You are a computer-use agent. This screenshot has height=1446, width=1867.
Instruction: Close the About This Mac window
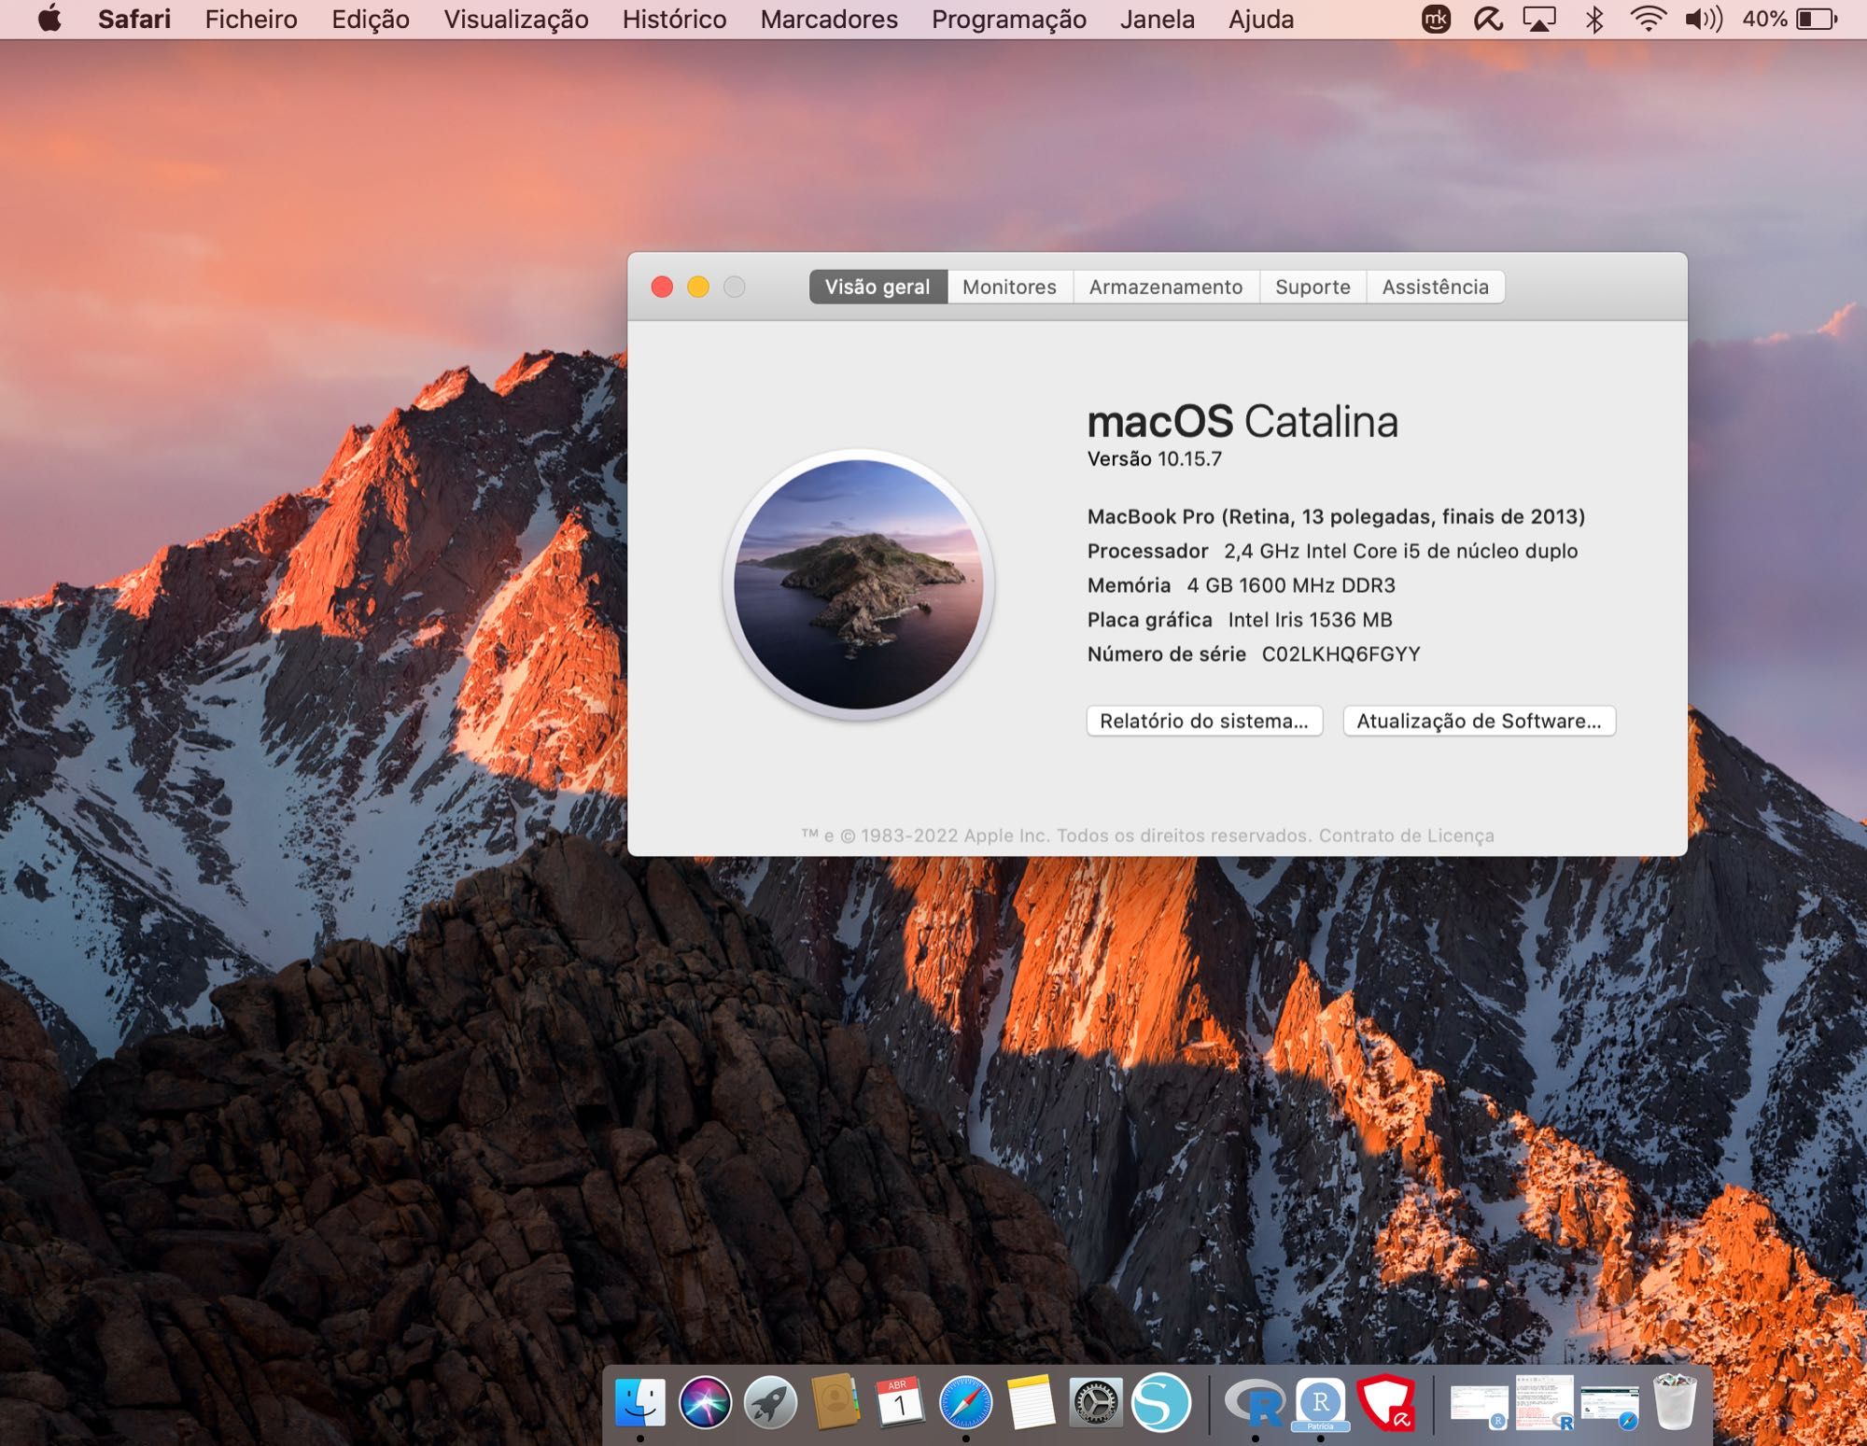[x=662, y=287]
